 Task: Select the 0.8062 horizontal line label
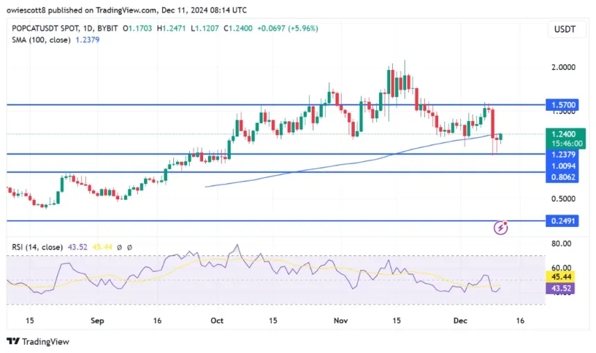coord(563,177)
